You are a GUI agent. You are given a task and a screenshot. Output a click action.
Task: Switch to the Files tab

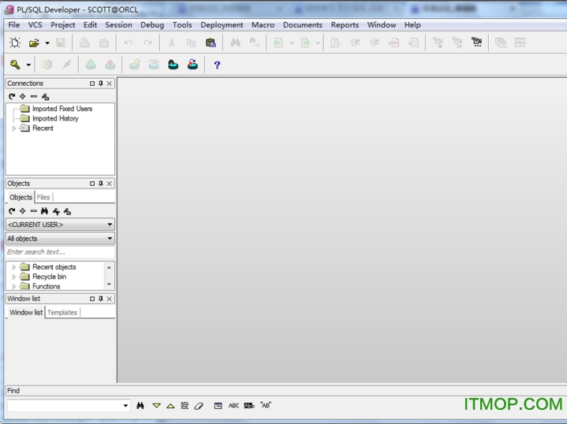click(x=43, y=197)
